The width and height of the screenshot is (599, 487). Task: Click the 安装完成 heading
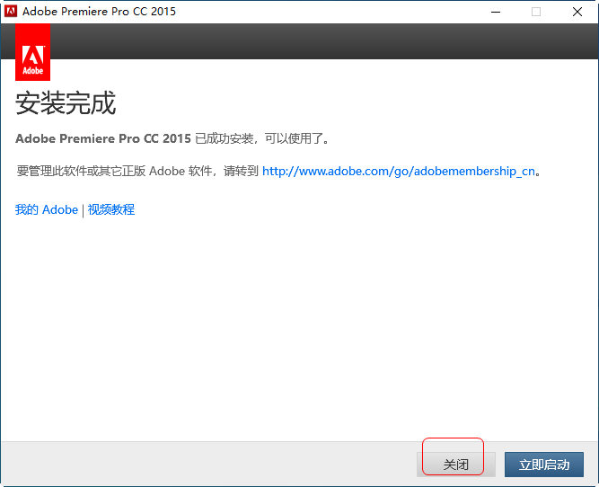(66, 103)
